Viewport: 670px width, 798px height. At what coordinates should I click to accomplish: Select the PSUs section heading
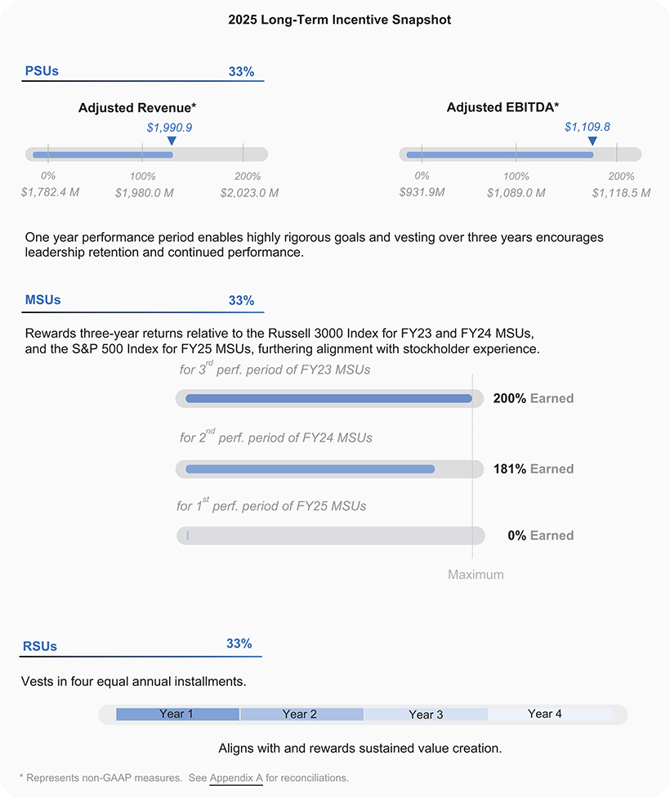42,71
